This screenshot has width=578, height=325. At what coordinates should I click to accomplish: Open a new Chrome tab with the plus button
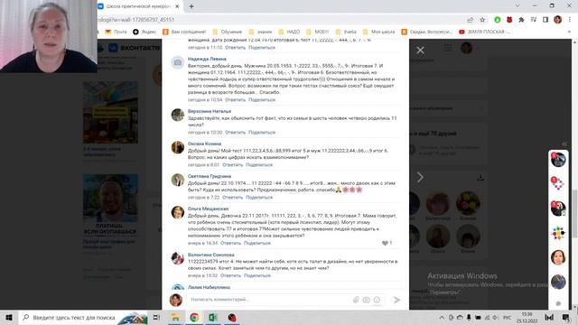(191, 6)
